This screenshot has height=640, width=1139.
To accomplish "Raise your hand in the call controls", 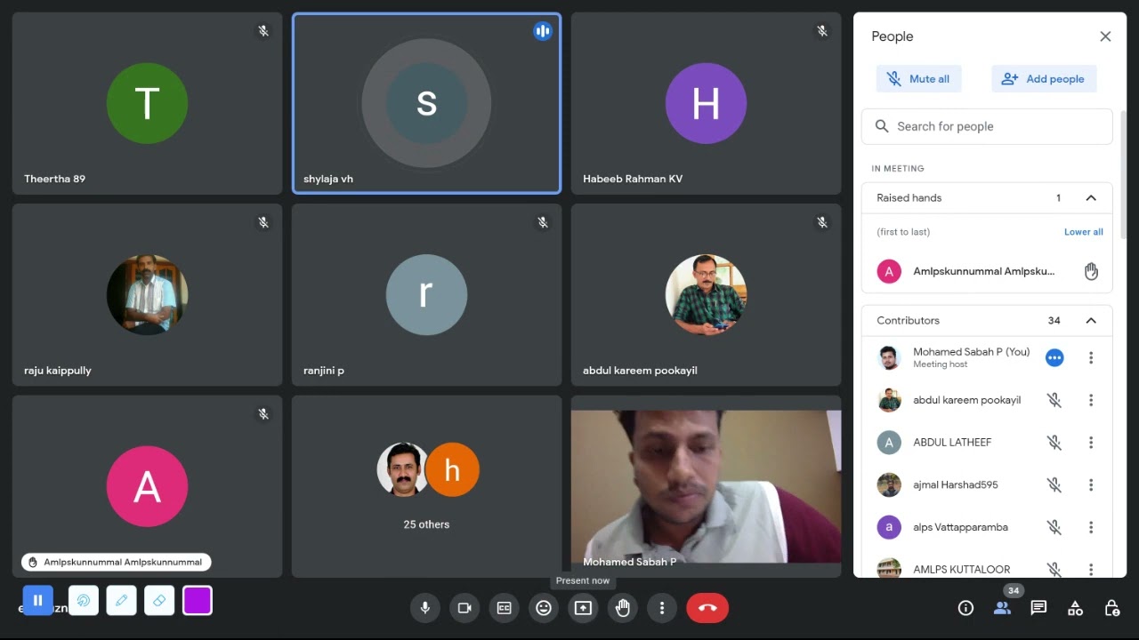I will (x=622, y=608).
